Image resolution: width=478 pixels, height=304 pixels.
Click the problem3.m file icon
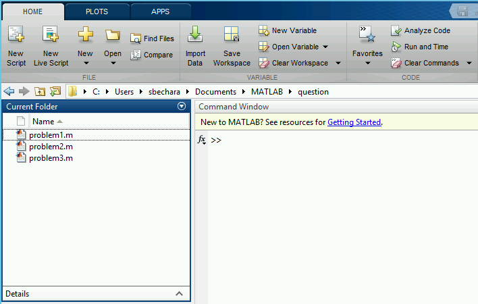(x=21, y=158)
